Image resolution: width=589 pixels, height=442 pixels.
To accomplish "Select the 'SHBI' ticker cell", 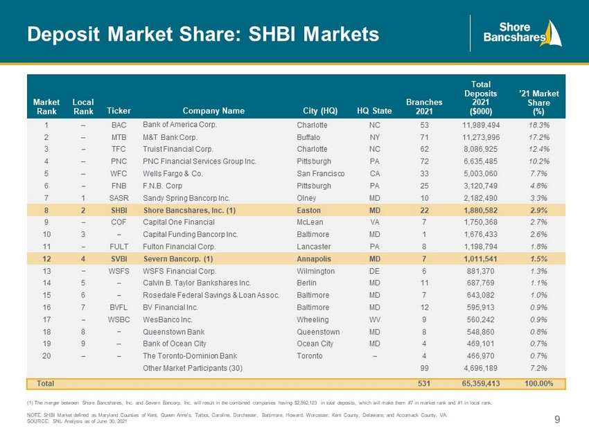I will (x=118, y=211).
